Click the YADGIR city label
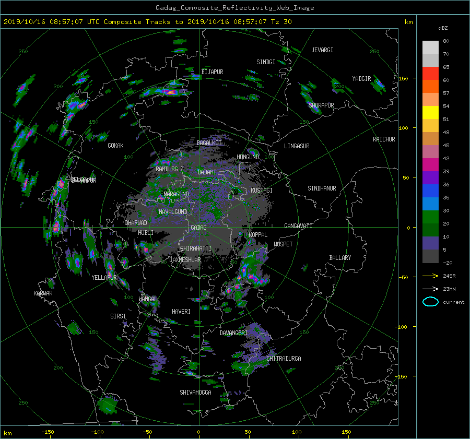Viewport: 470px width, 439px height. [361, 79]
